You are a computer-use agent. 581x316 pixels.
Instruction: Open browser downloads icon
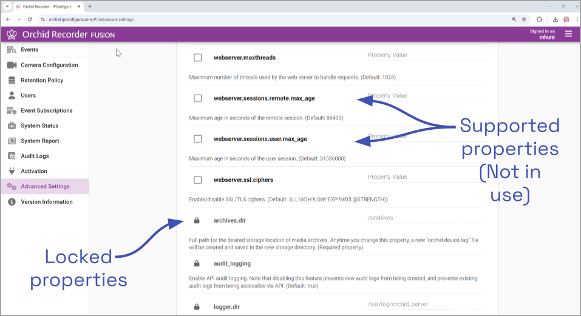tap(555, 19)
